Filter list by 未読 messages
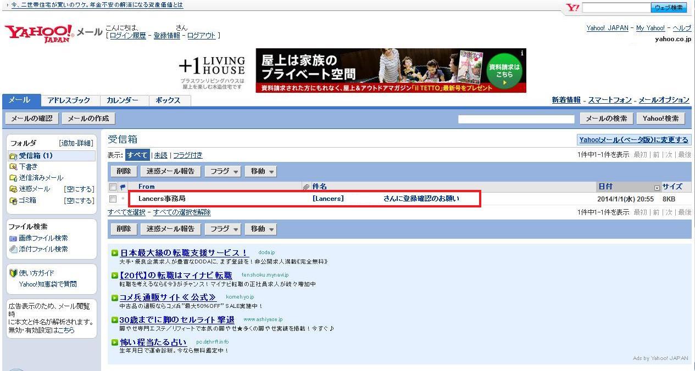Screen dimensions: 695x371 click(x=160, y=155)
